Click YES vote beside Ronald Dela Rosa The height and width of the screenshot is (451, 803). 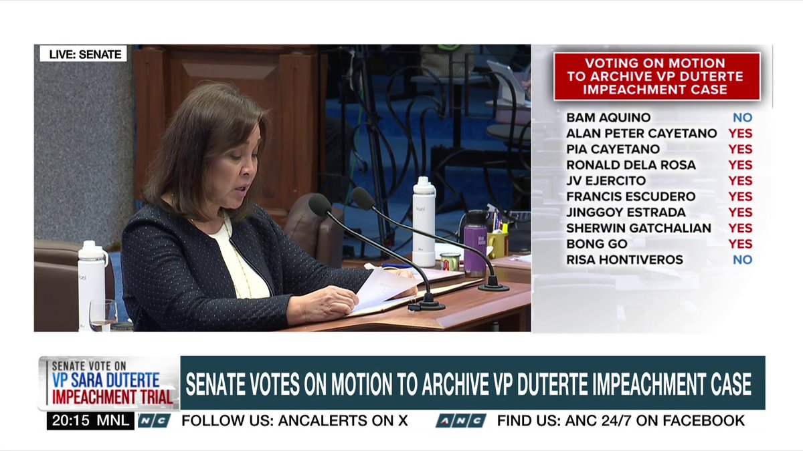pos(741,164)
